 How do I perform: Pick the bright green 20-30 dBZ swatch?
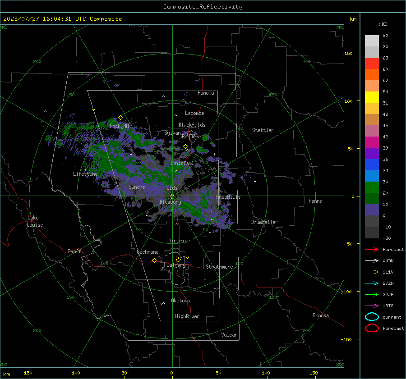click(x=372, y=187)
